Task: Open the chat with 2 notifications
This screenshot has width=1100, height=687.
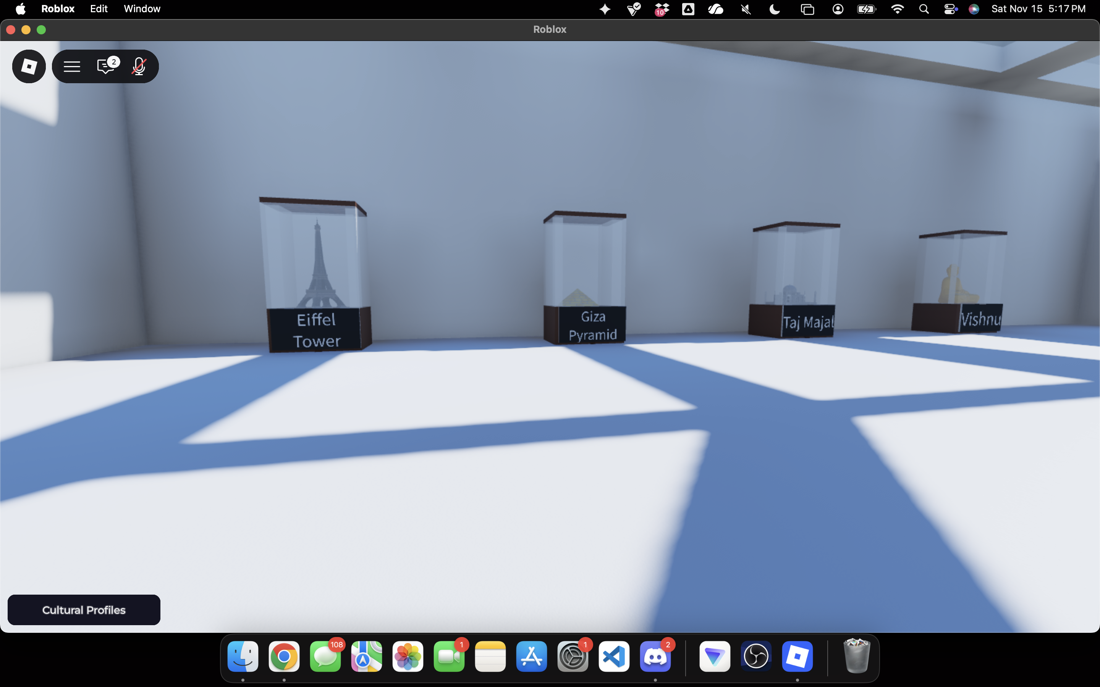Action: click(x=106, y=66)
